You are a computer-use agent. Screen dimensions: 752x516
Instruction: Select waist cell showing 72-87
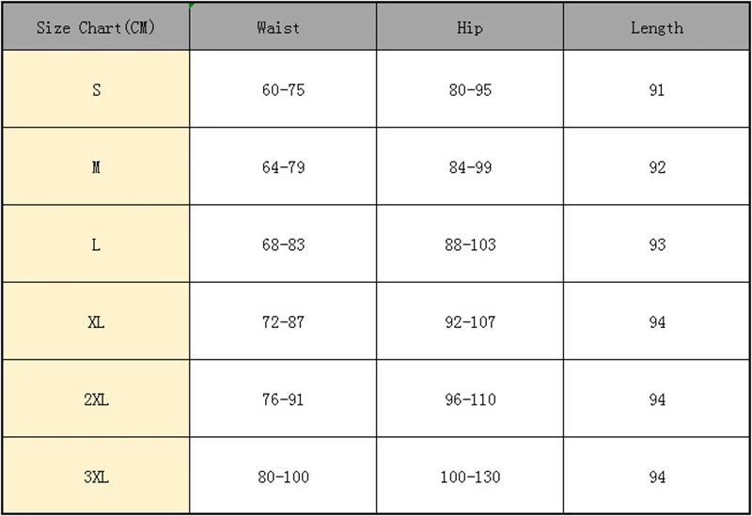(283, 321)
